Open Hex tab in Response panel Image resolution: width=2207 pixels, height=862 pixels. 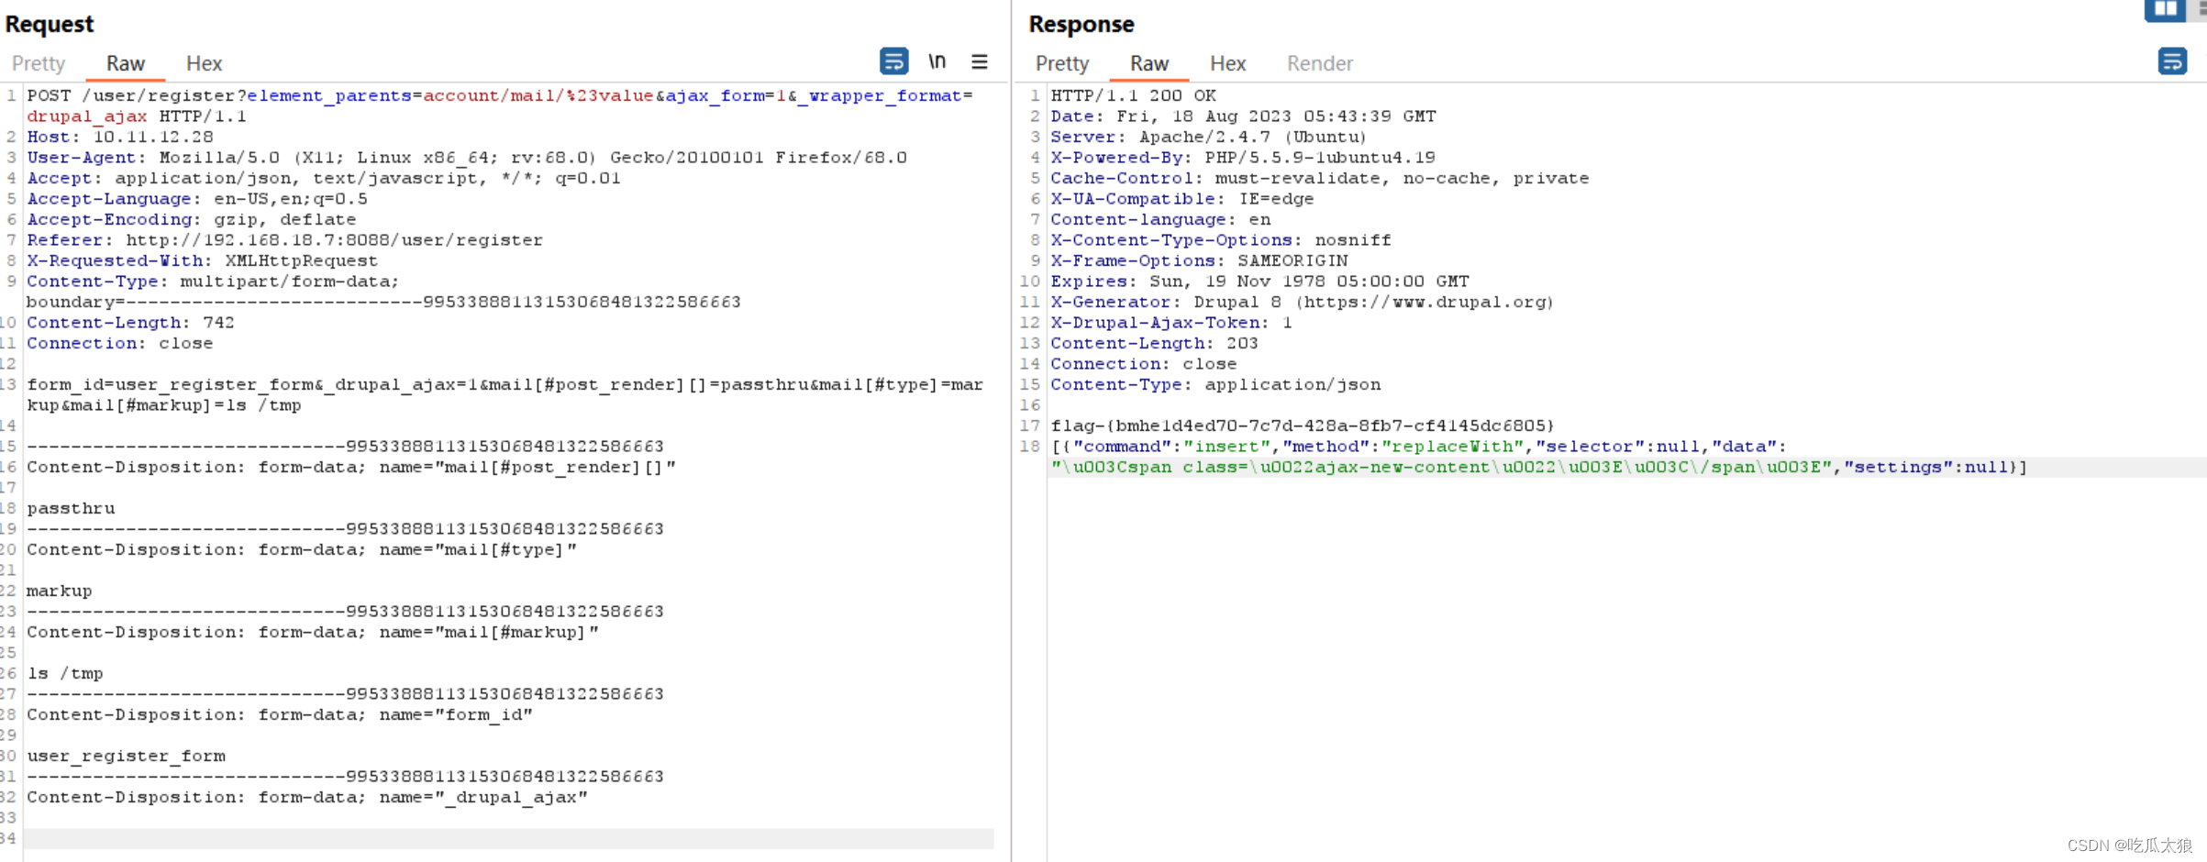tap(1227, 63)
